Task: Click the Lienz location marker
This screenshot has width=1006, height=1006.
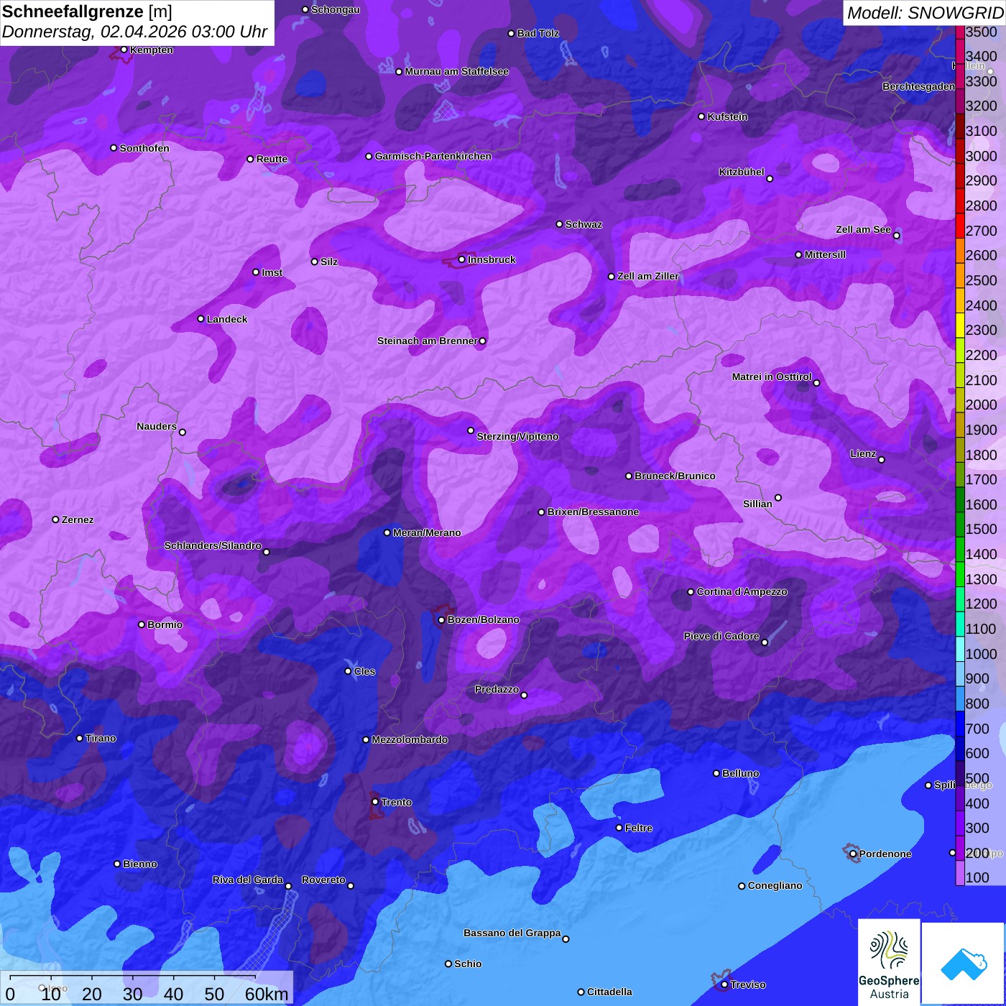Action: pyautogui.click(x=882, y=460)
